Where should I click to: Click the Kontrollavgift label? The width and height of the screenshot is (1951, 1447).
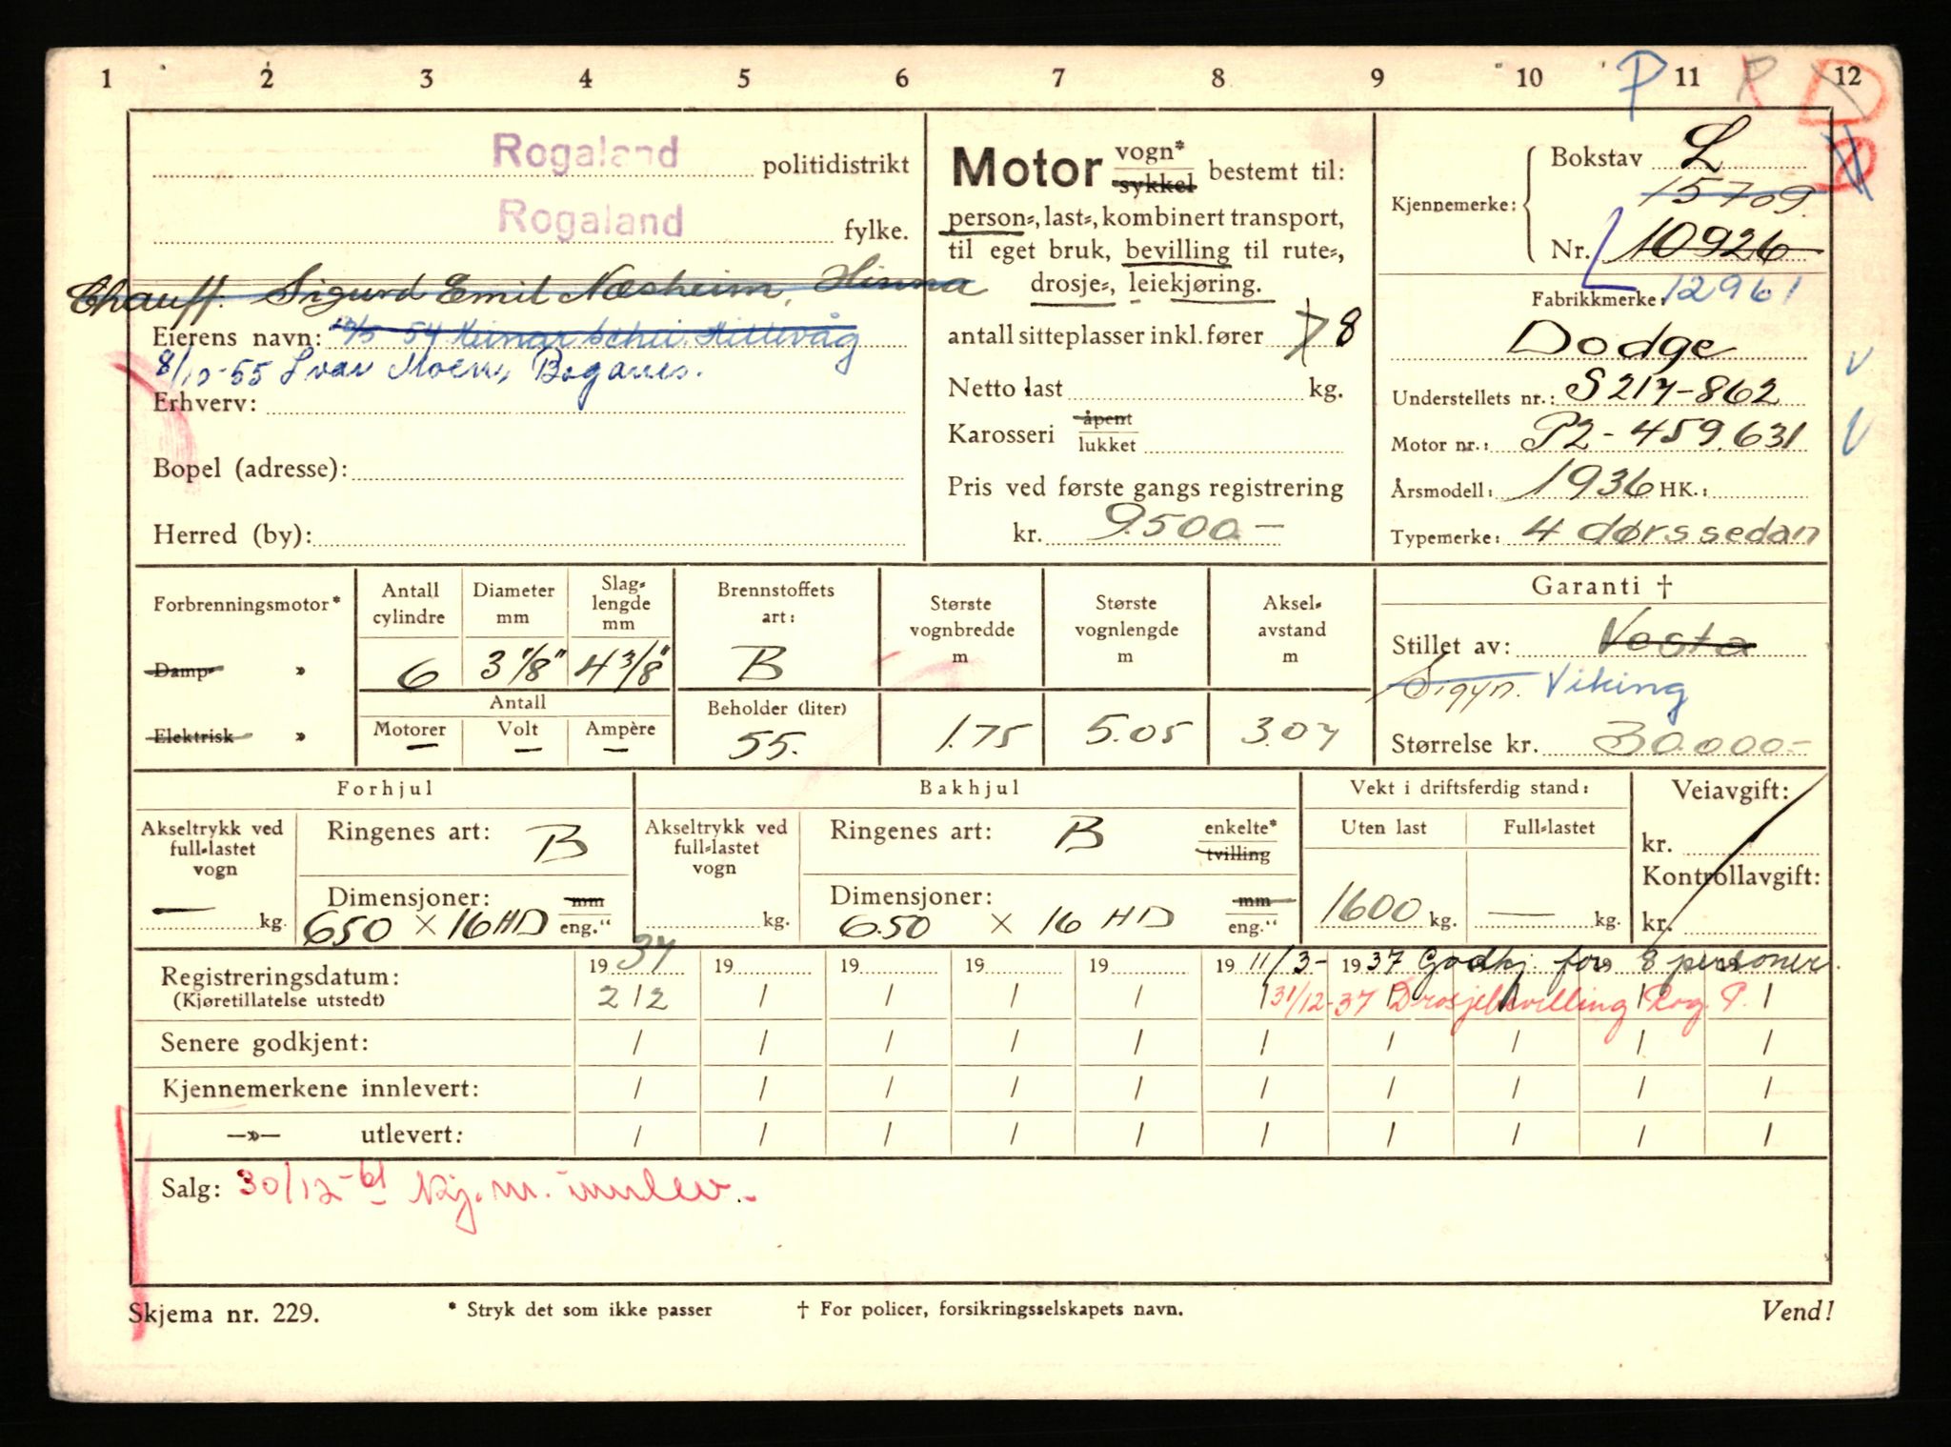[x=1730, y=876]
